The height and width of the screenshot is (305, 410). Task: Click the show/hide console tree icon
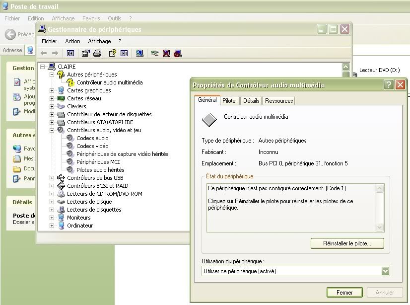coord(70,53)
